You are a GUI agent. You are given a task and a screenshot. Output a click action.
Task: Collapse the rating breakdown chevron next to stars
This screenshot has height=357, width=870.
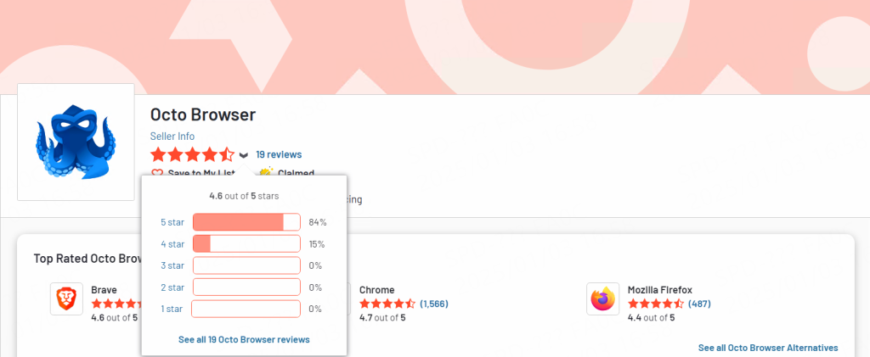point(244,155)
